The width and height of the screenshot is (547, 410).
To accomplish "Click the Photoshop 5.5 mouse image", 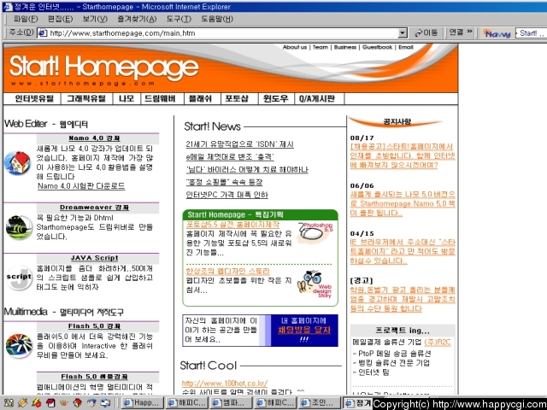I will tap(315, 231).
